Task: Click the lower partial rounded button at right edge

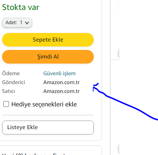Action: pyautogui.click(x=119, y=149)
